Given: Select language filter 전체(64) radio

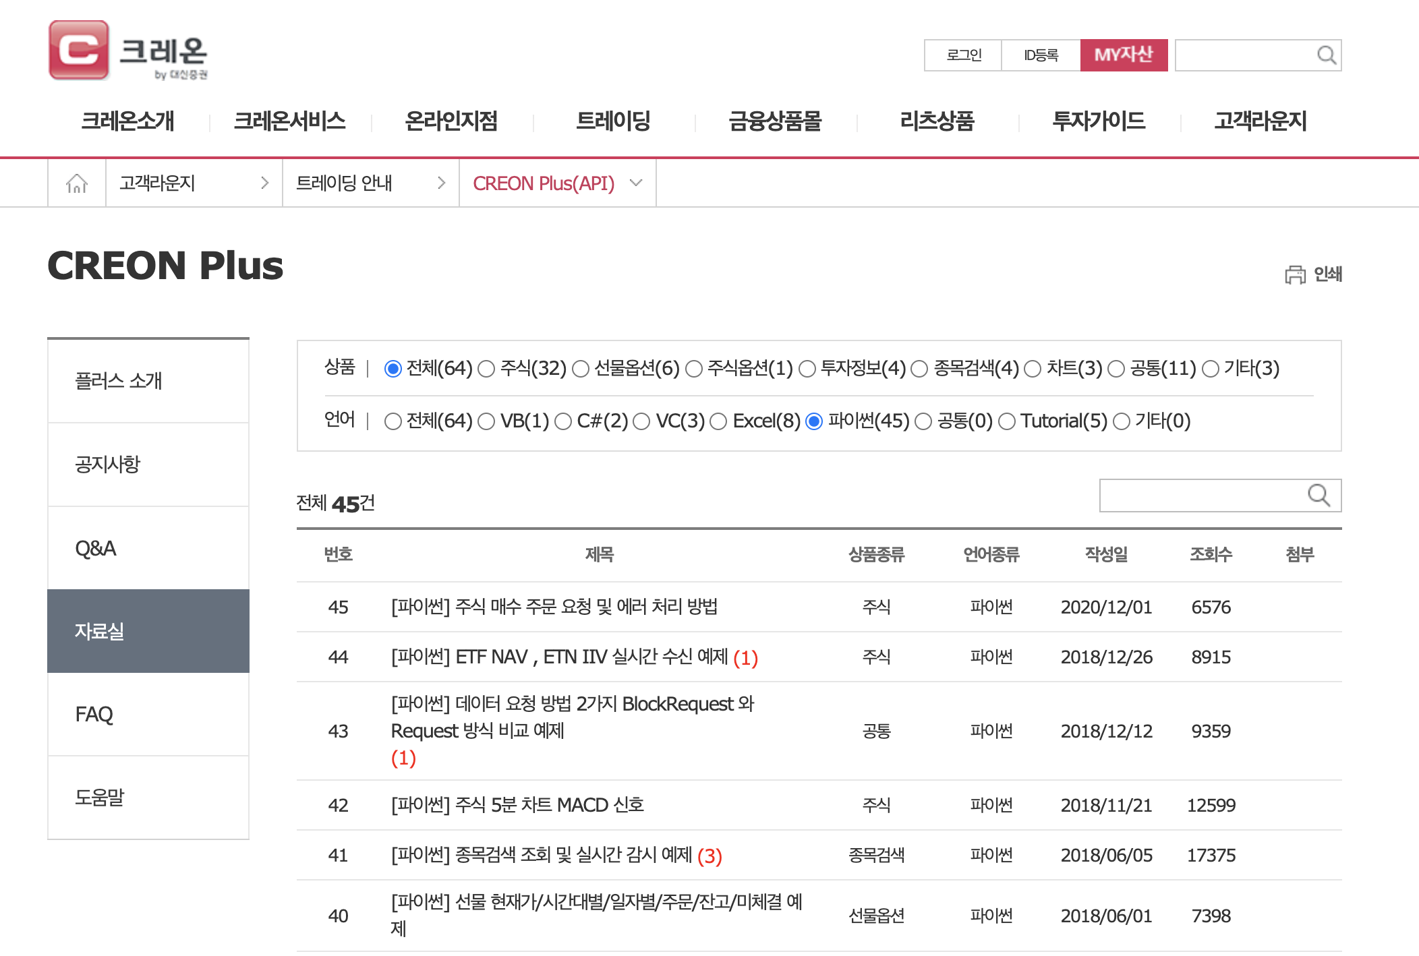Looking at the screenshot, I should [x=393, y=421].
